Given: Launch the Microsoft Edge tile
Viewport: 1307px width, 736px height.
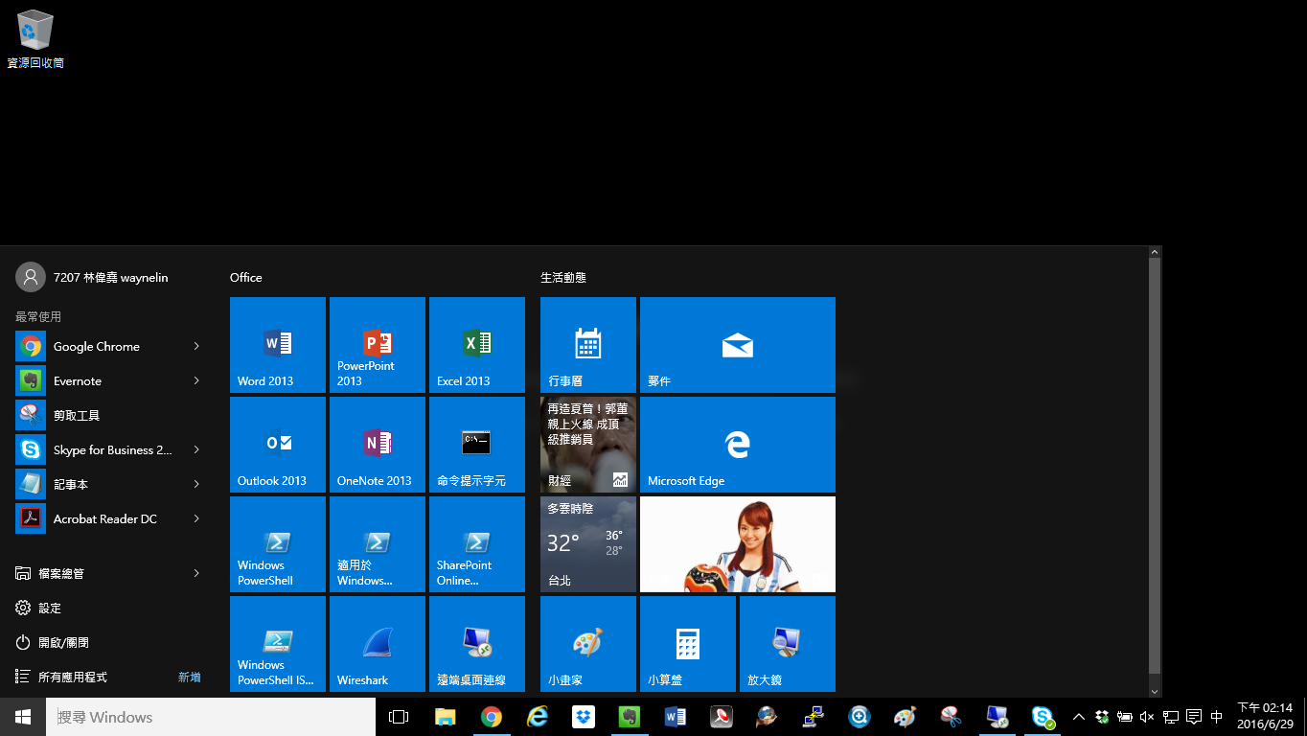Looking at the screenshot, I should 738,445.
